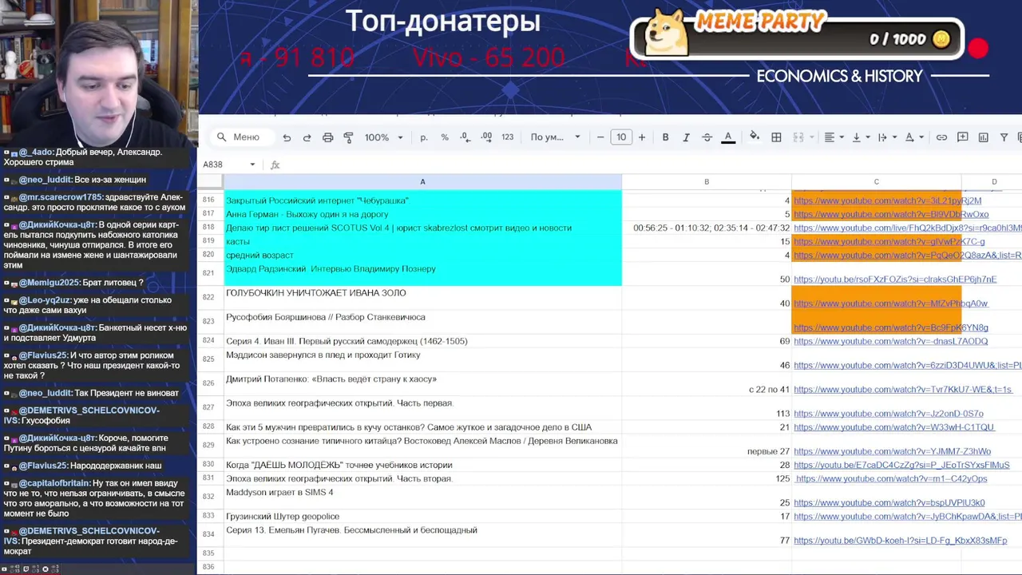Select cell 'ГОЛУБОЧКИН УНИЧТОЖАЕТ ИВАНА ЗОЛО'

click(x=422, y=298)
